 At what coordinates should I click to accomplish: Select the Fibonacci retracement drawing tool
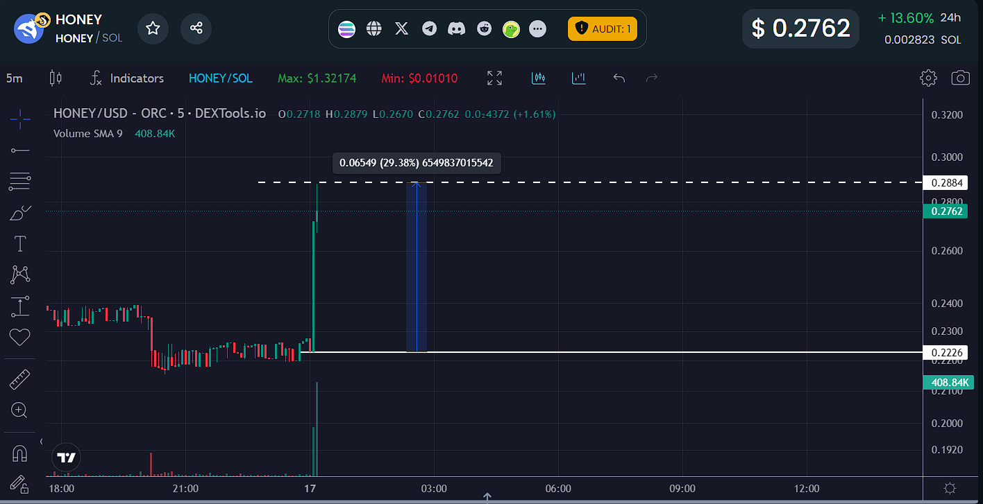coord(20,182)
